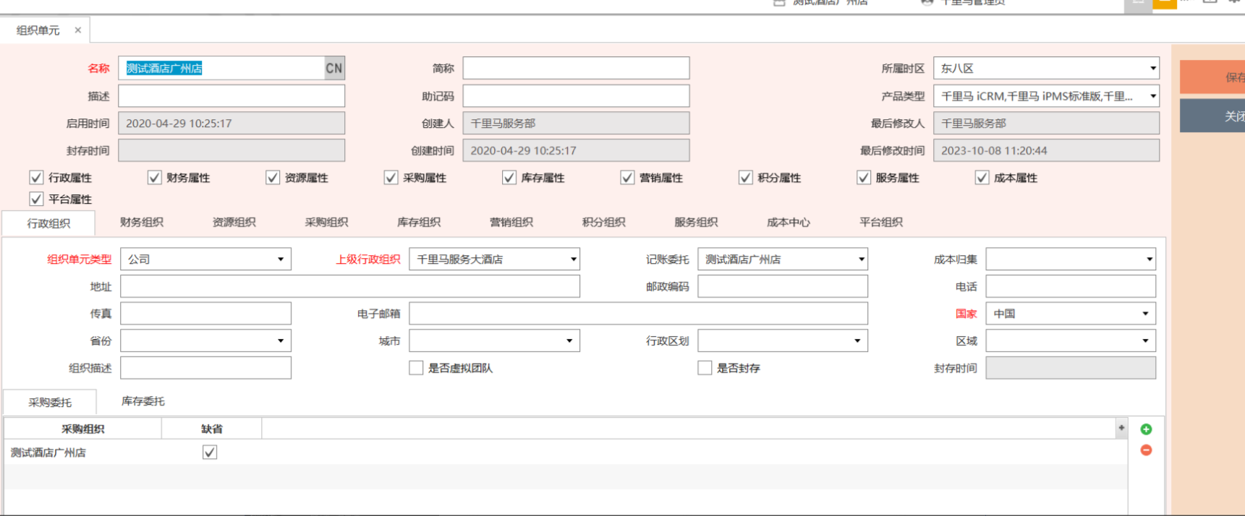The image size is (1245, 516).
Task: Uncheck the 行政属性 checkbox
Action: pyautogui.click(x=36, y=178)
